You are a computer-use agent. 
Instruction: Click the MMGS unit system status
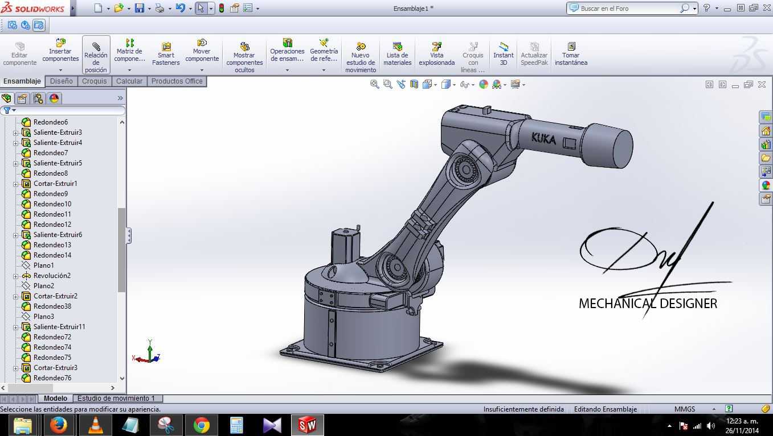[x=685, y=409]
